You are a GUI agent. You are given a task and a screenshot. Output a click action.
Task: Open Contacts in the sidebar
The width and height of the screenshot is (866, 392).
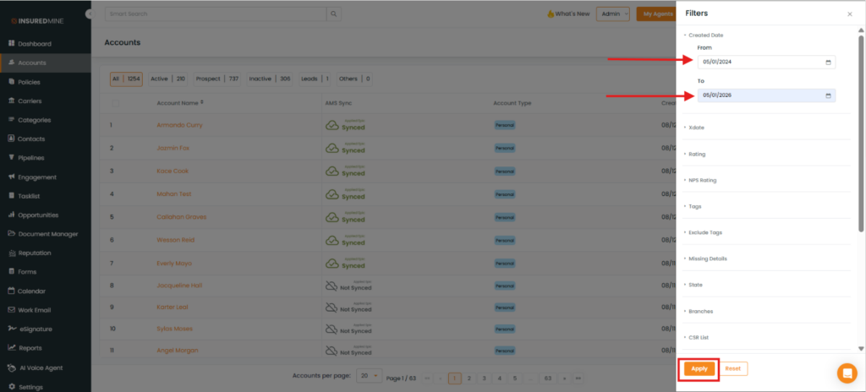pos(31,139)
